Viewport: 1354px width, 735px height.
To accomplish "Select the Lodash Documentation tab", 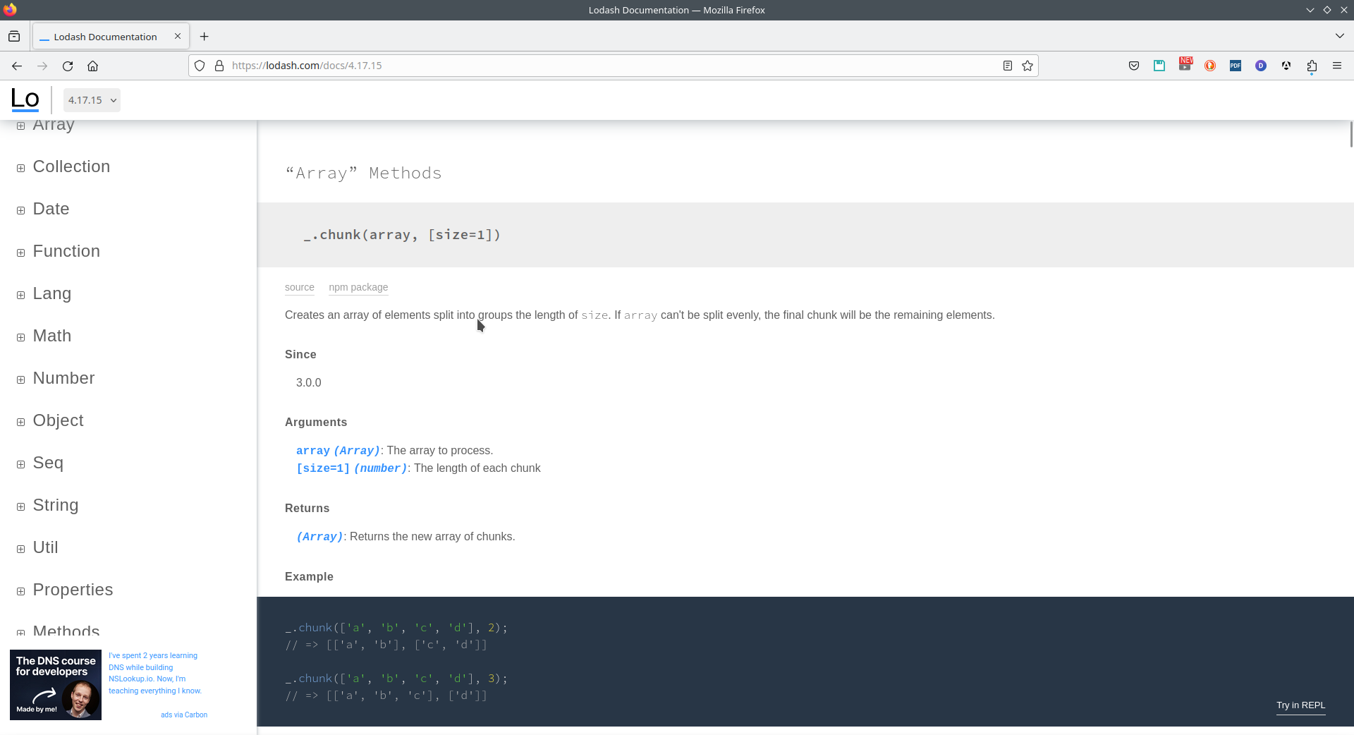I will (x=105, y=37).
